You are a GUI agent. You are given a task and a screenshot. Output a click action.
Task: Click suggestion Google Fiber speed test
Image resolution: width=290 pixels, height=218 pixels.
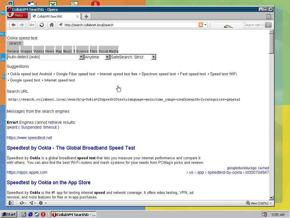(76, 74)
